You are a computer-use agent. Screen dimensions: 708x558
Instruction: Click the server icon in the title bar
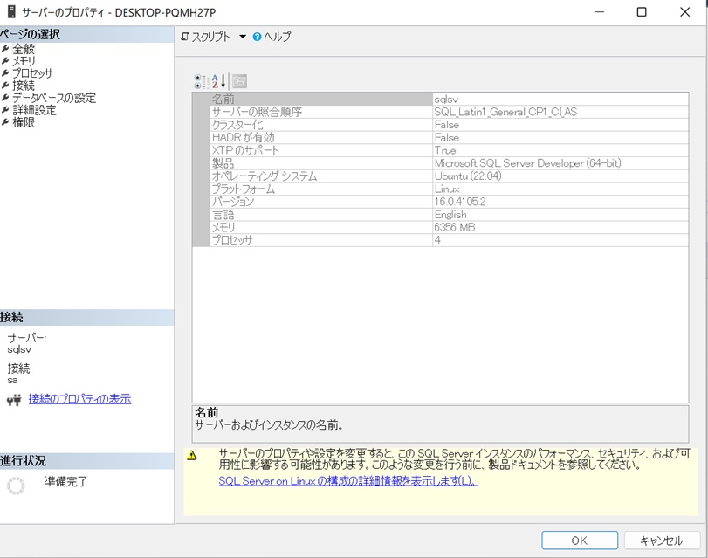pos(11,12)
